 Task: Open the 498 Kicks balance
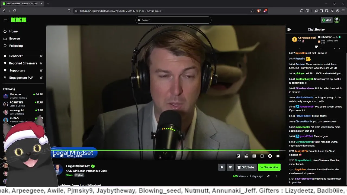pyautogui.click(x=326, y=20)
